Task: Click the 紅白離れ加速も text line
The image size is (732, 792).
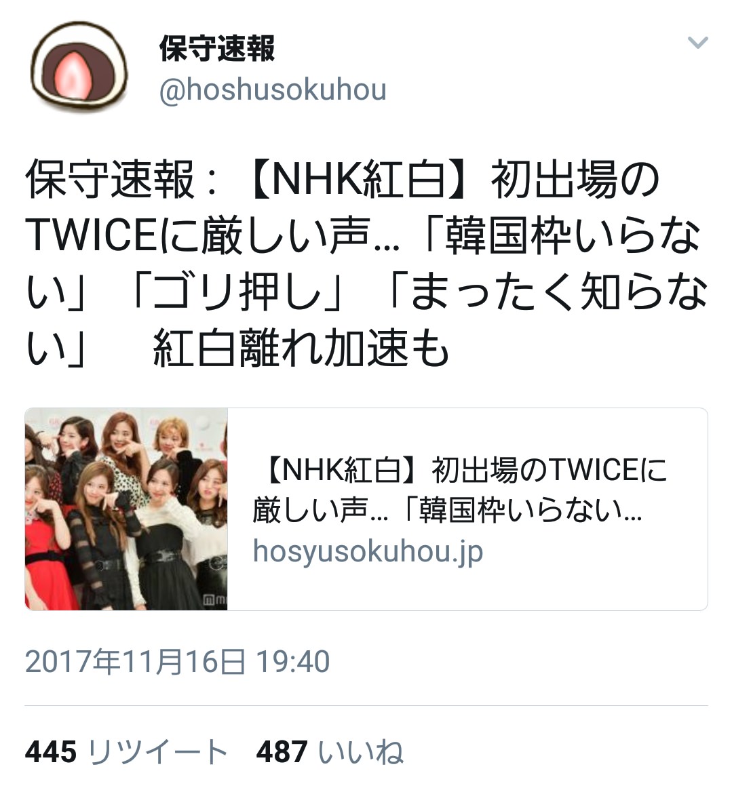Action: pos(301,348)
